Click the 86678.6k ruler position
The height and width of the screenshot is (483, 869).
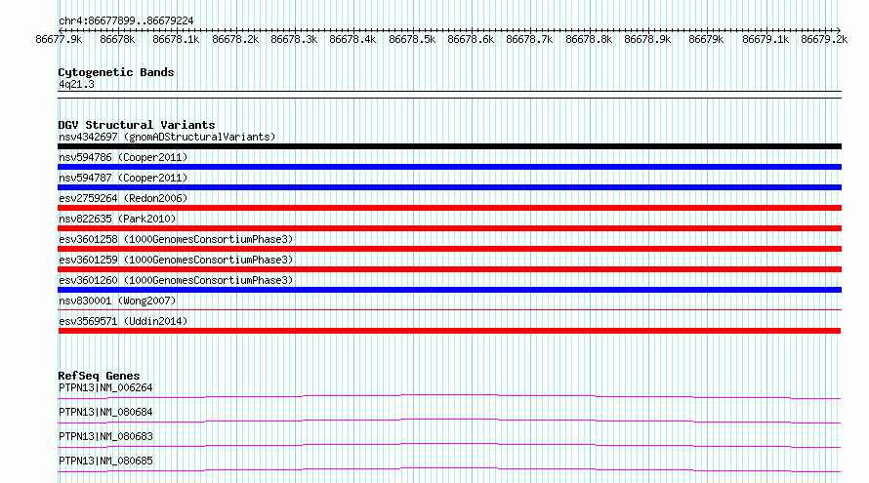point(471,39)
